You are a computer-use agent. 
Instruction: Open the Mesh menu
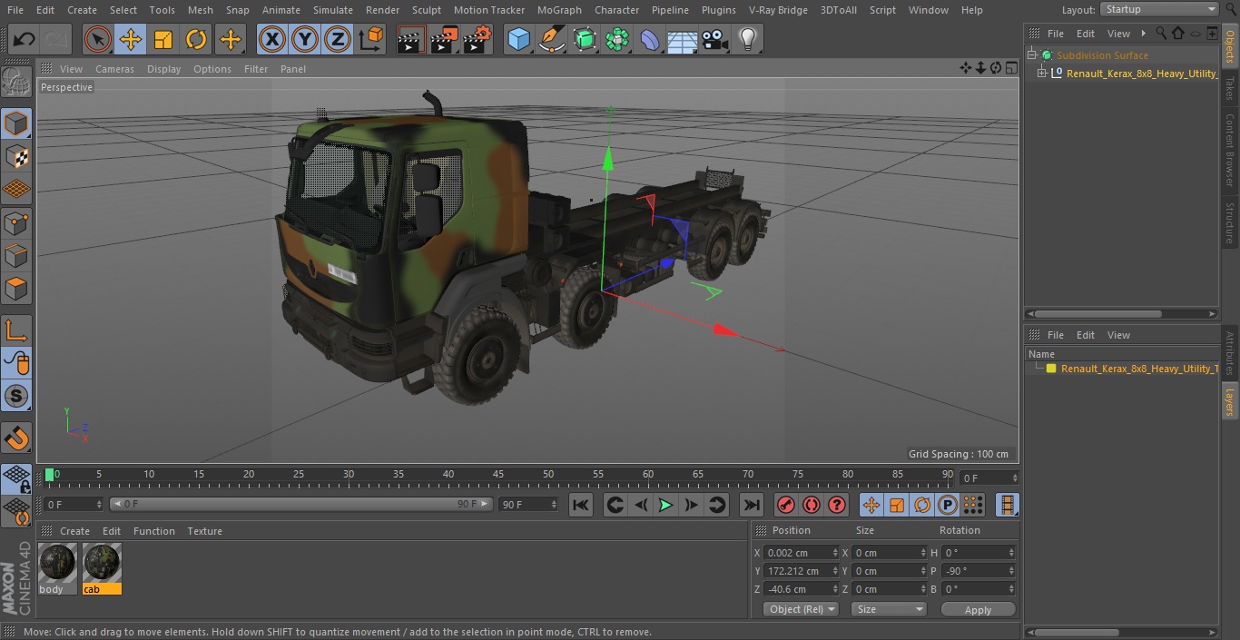tap(201, 10)
